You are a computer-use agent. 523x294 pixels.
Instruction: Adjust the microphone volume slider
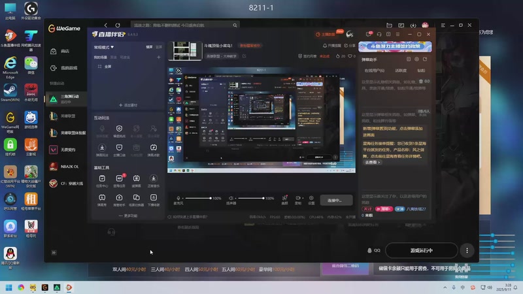pyautogui.click(x=198, y=198)
